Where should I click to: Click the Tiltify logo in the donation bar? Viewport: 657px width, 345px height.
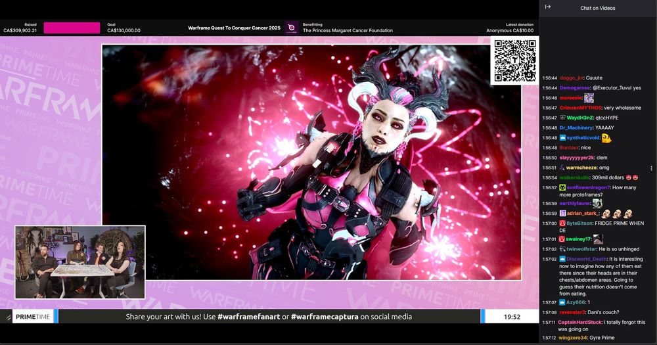pos(291,28)
